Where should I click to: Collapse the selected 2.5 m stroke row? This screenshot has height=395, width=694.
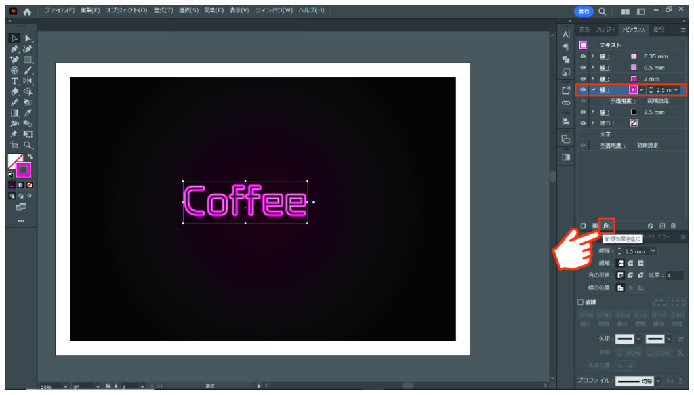pyautogui.click(x=594, y=90)
